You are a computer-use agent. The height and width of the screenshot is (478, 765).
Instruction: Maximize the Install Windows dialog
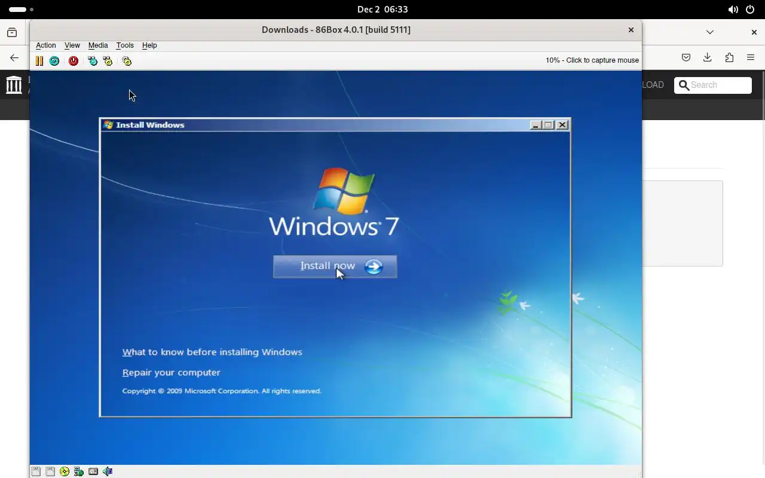(549, 125)
